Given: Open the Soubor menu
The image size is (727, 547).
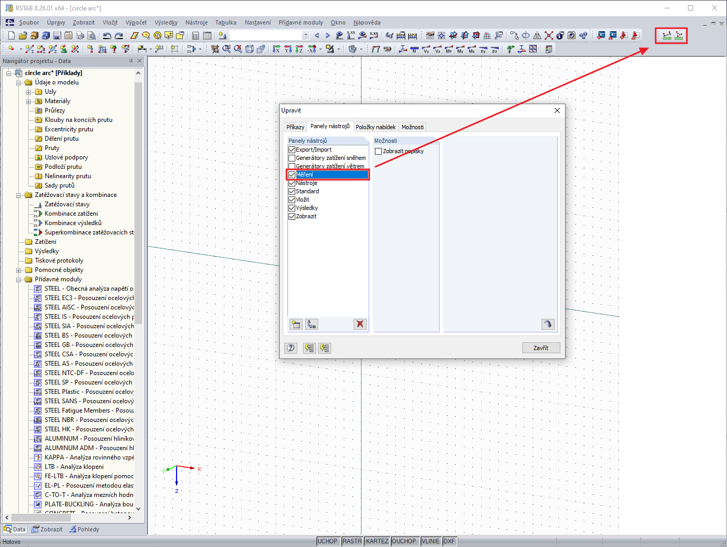Looking at the screenshot, I should 29,22.
